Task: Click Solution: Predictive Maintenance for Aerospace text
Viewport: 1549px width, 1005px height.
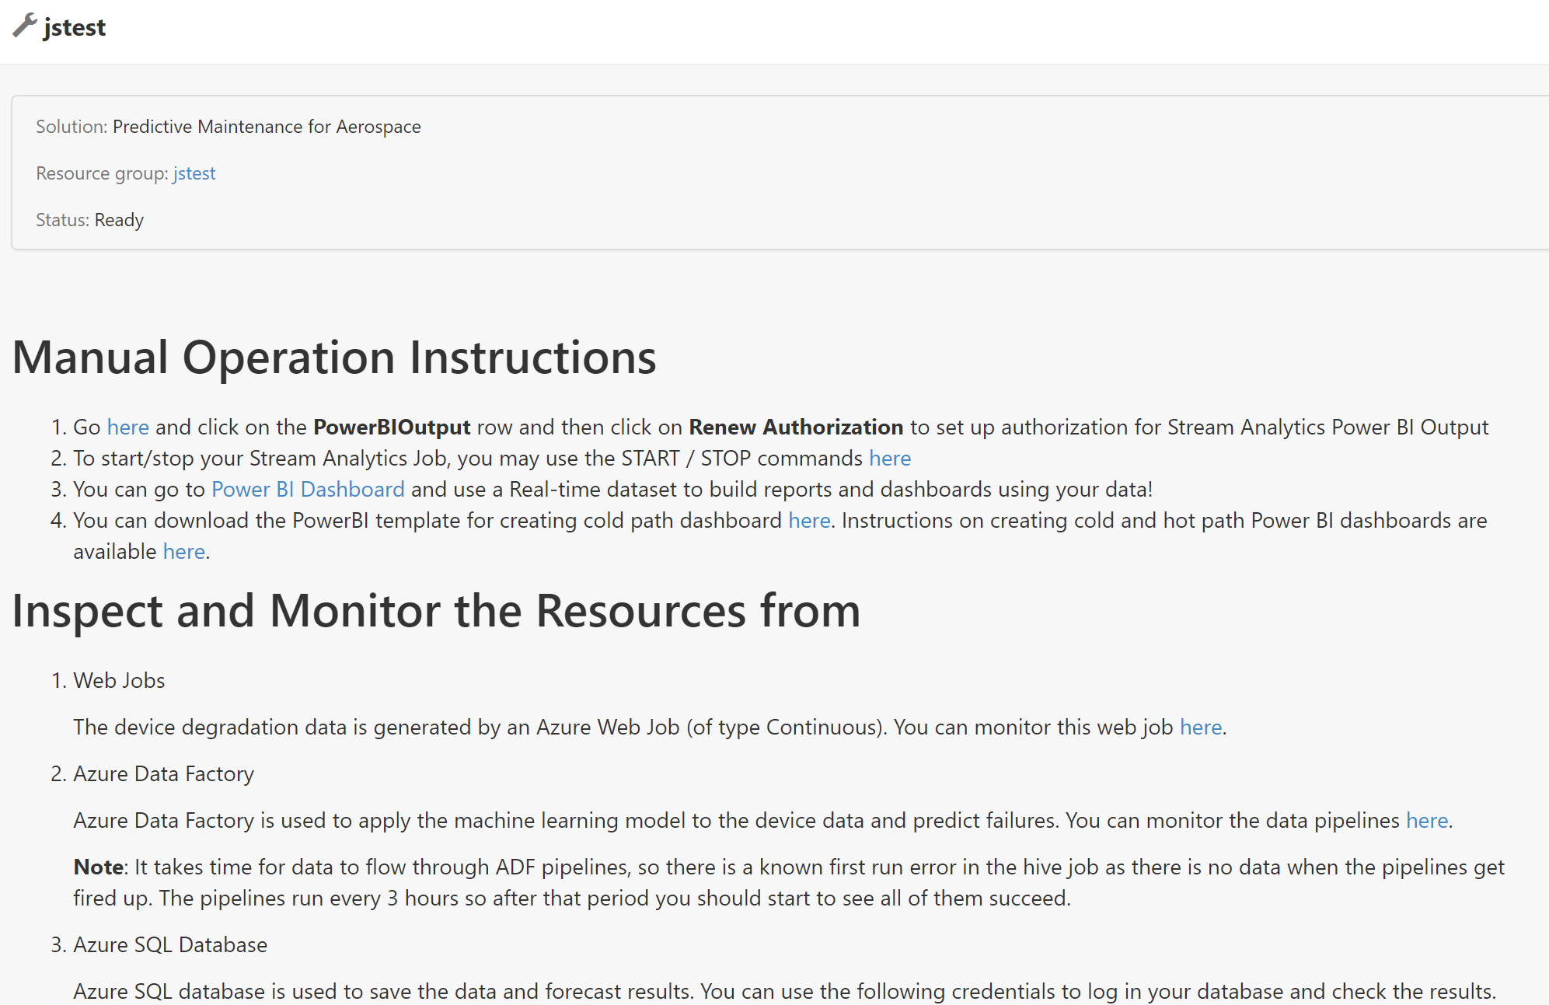Action: coord(229,127)
